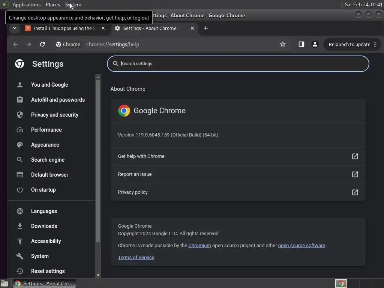
Task: Open the Privacy policy row
Action: 238,192
